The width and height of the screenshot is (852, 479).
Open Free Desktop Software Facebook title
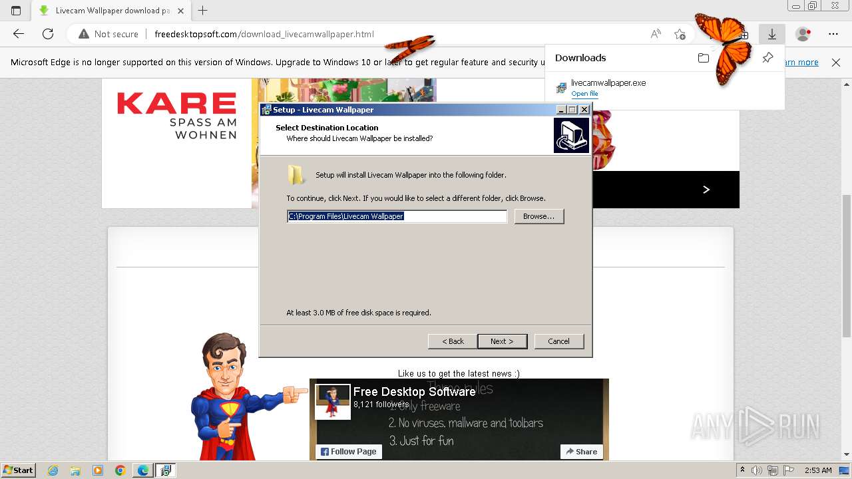point(414,392)
